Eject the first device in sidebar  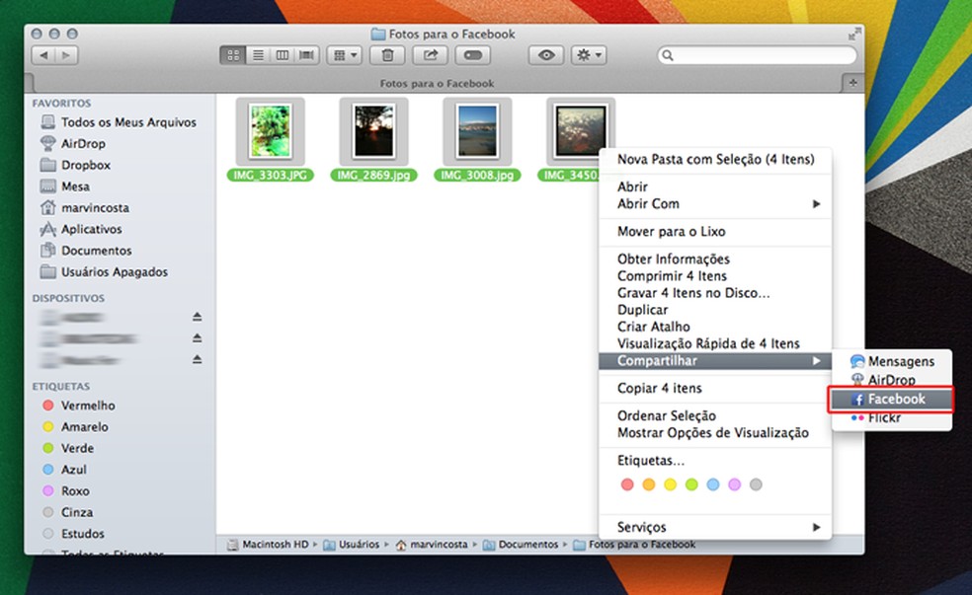[x=197, y=317]
